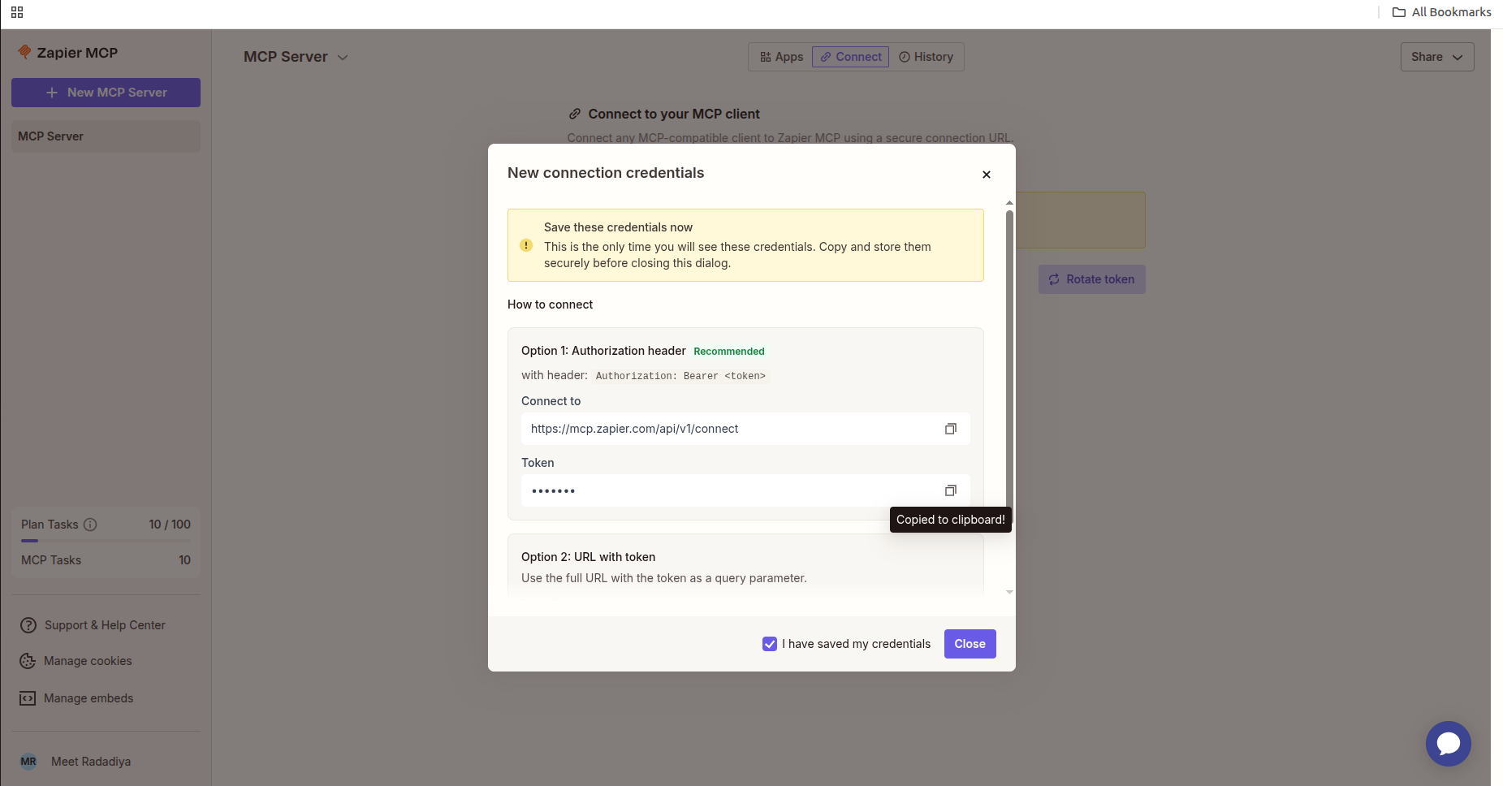Click the 'Copied to clipboard!' tooltip
Viewport: 1503px width, 786px height.
tap(951, 520)
